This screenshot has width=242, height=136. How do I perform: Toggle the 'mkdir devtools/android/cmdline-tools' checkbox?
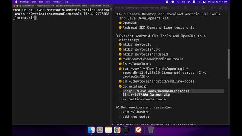(x=120, y=59)
